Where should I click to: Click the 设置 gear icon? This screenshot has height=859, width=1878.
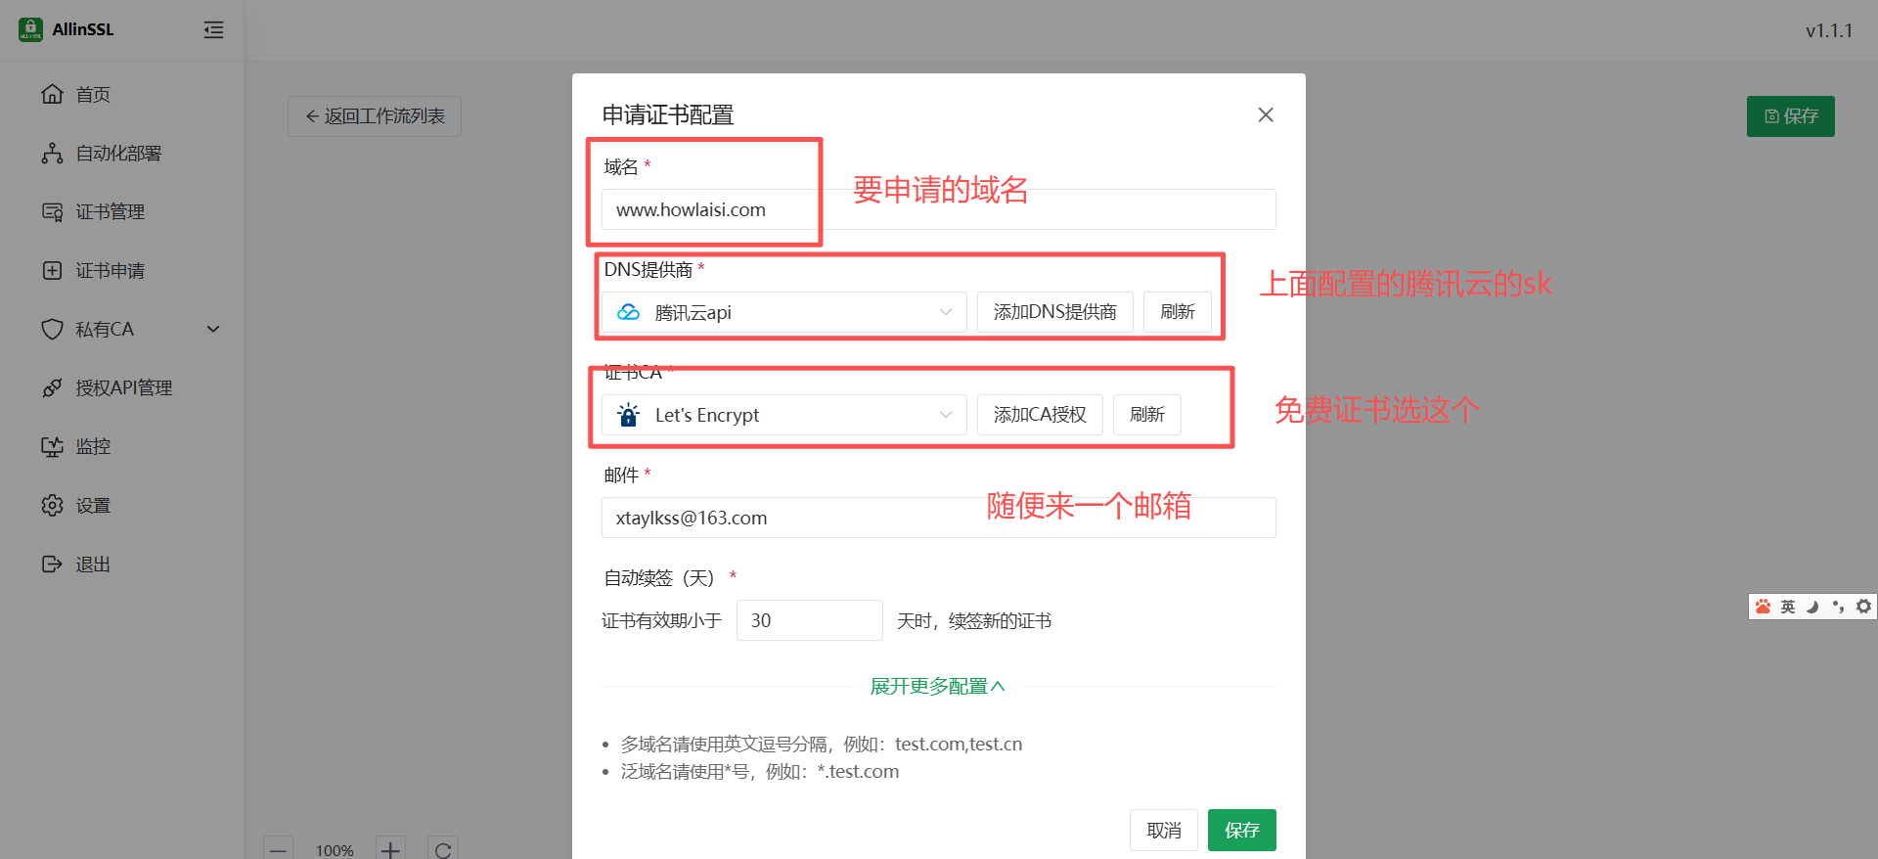pos(52,505)
